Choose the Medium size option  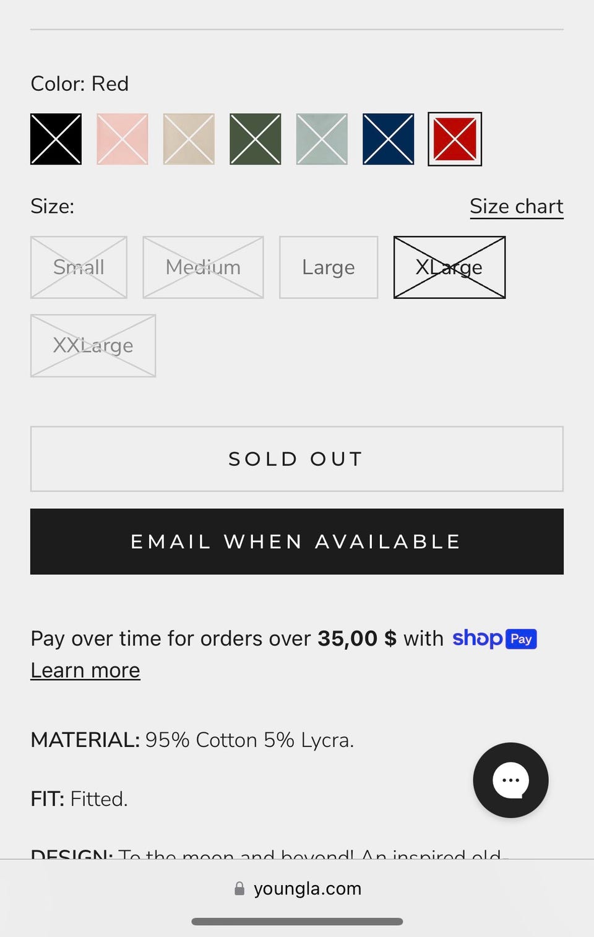[x=203, y=267]
